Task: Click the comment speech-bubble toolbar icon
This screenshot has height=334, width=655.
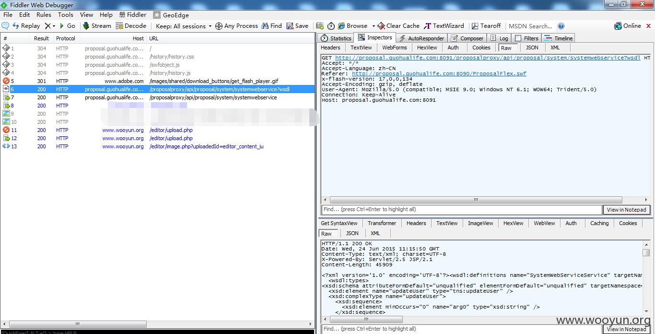Action: click(x=6, y=26)
